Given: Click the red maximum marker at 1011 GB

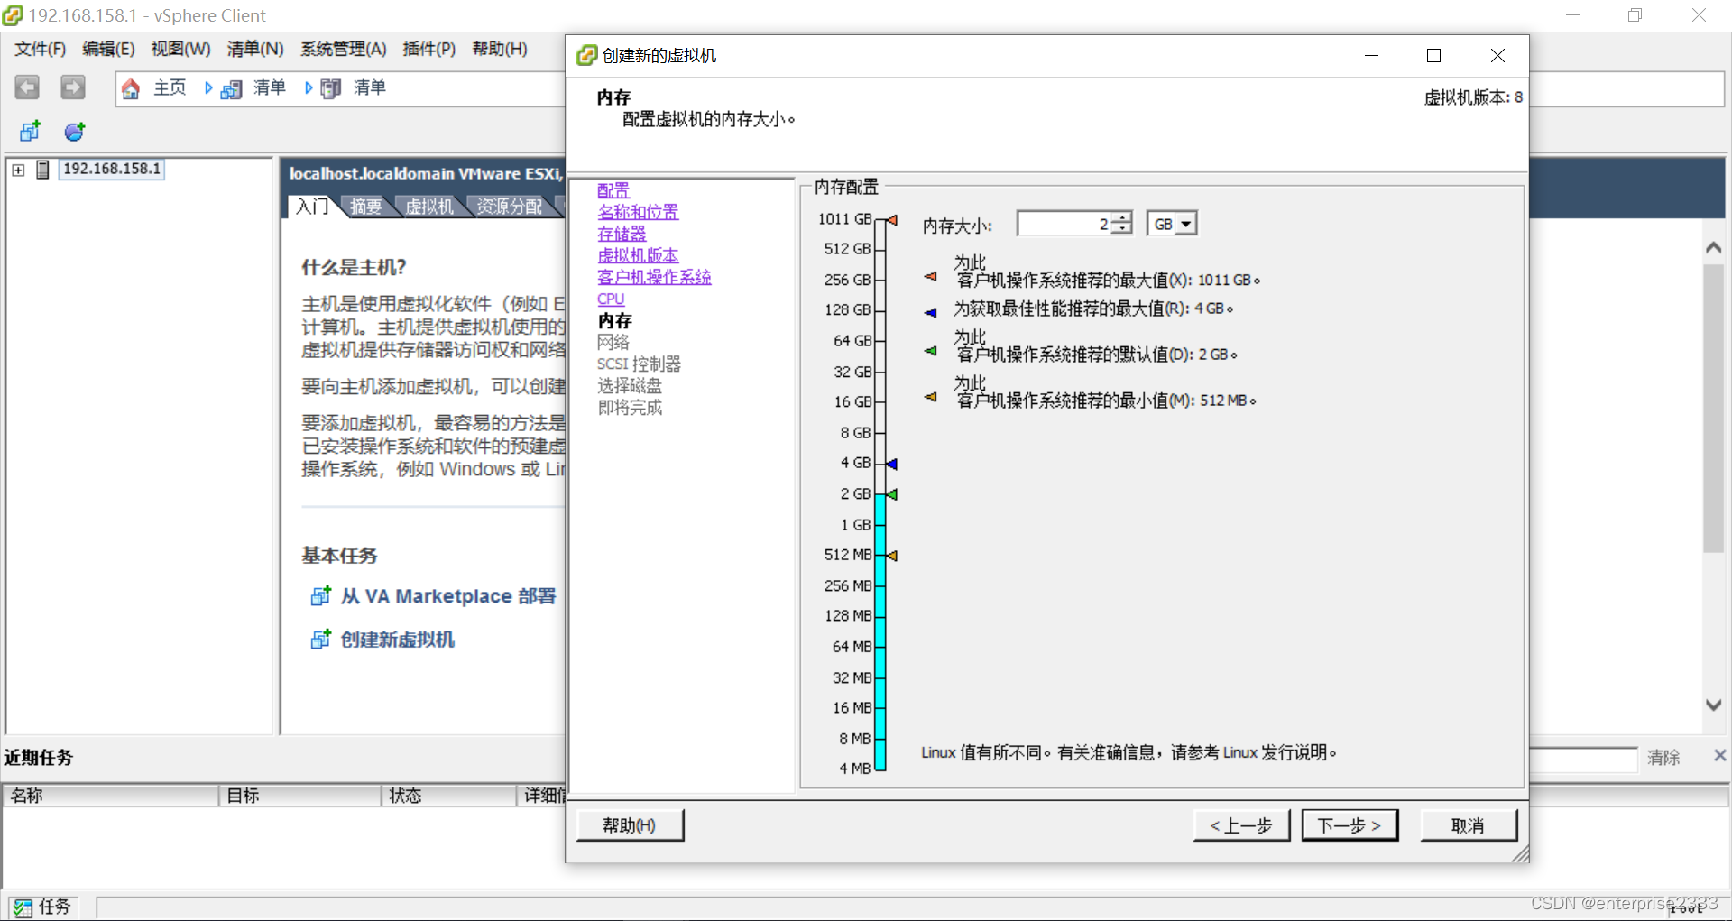Looking at the screenshot, I should [x=892, y=219].
